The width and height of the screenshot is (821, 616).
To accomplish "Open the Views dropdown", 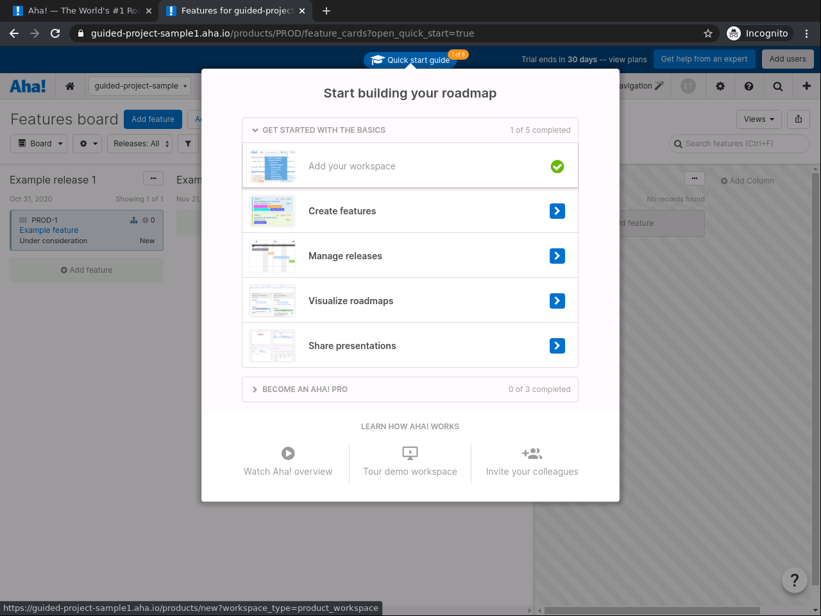I will pyautogui.click(x=759, y=119).
